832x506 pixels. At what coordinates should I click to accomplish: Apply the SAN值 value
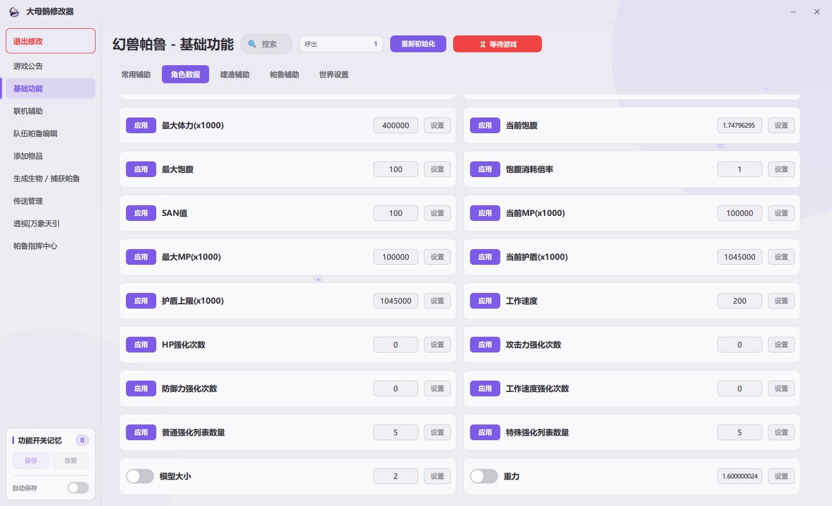pos(141,213)
